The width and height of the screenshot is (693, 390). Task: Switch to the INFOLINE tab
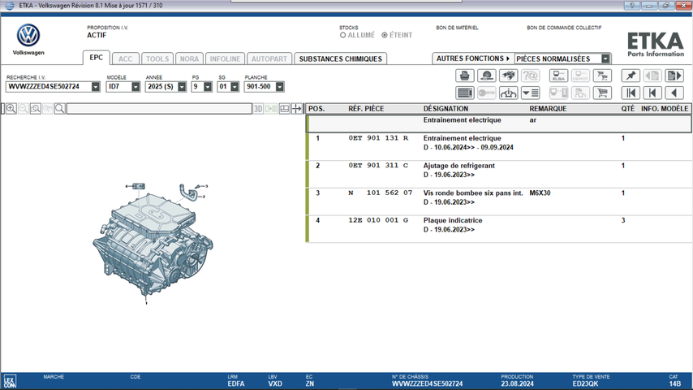[x=225, y=58]
